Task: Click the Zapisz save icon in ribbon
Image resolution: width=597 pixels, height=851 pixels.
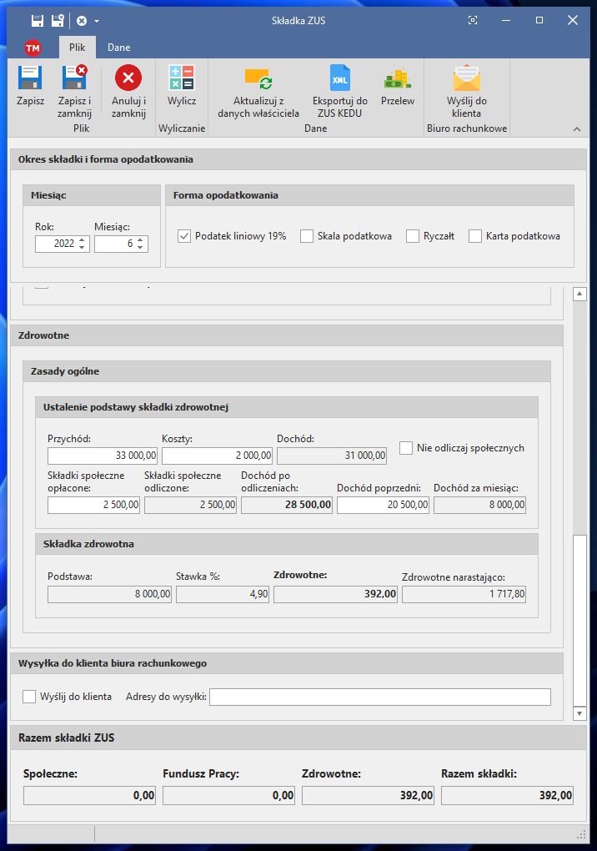Action: click(30, 79)
